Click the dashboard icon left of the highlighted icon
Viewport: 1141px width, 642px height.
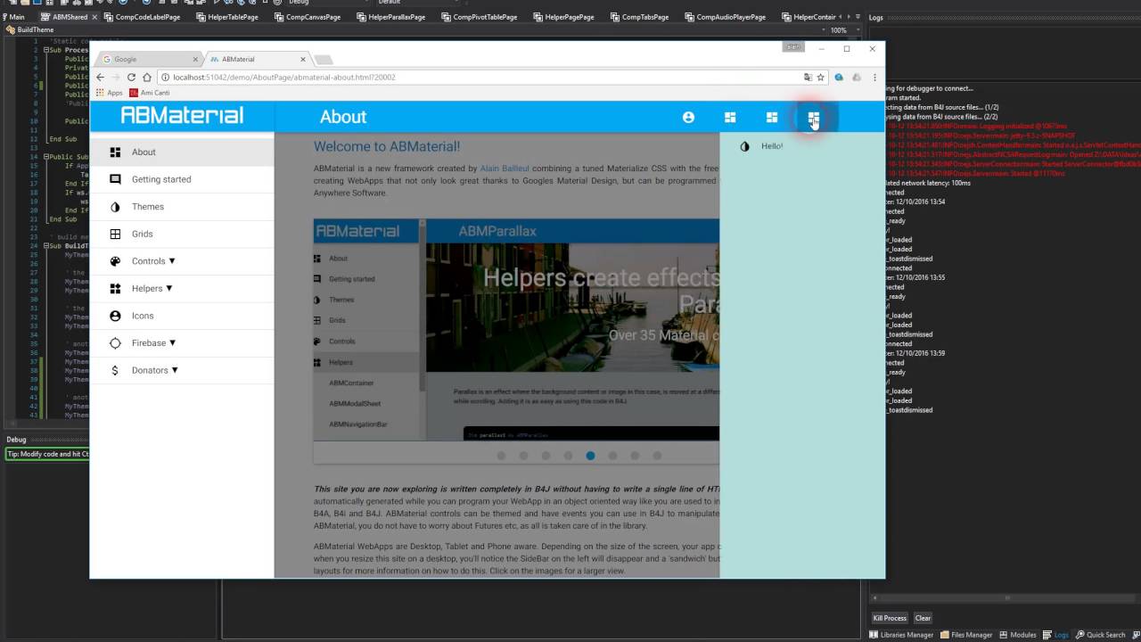coord(772,117)
